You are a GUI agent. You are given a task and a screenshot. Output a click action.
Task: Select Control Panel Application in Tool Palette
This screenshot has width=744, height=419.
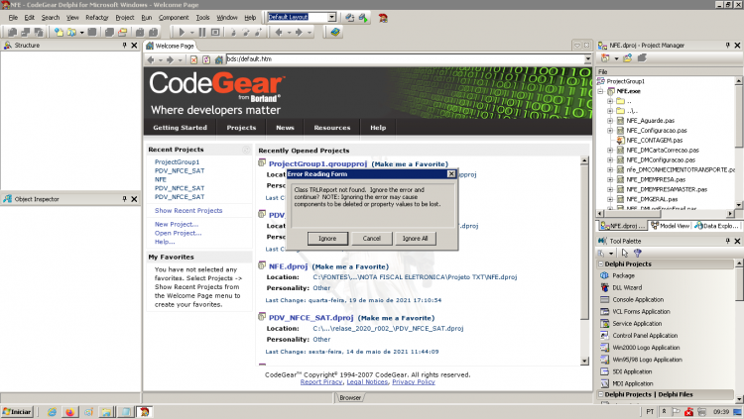[x=645, y=336]
